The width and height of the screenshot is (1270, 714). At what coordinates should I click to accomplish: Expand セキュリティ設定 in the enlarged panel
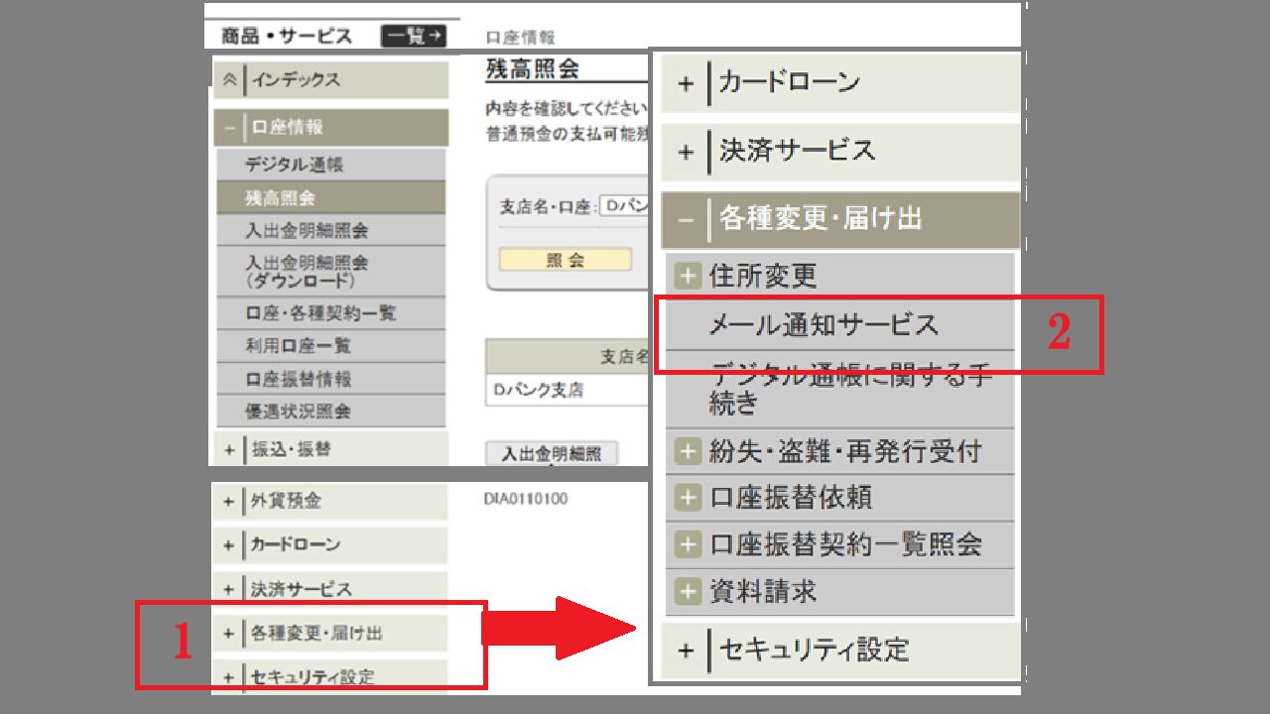click(x=840, y=651)
